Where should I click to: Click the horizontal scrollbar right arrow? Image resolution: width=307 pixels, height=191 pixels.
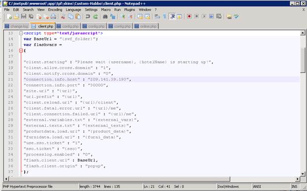298,179
